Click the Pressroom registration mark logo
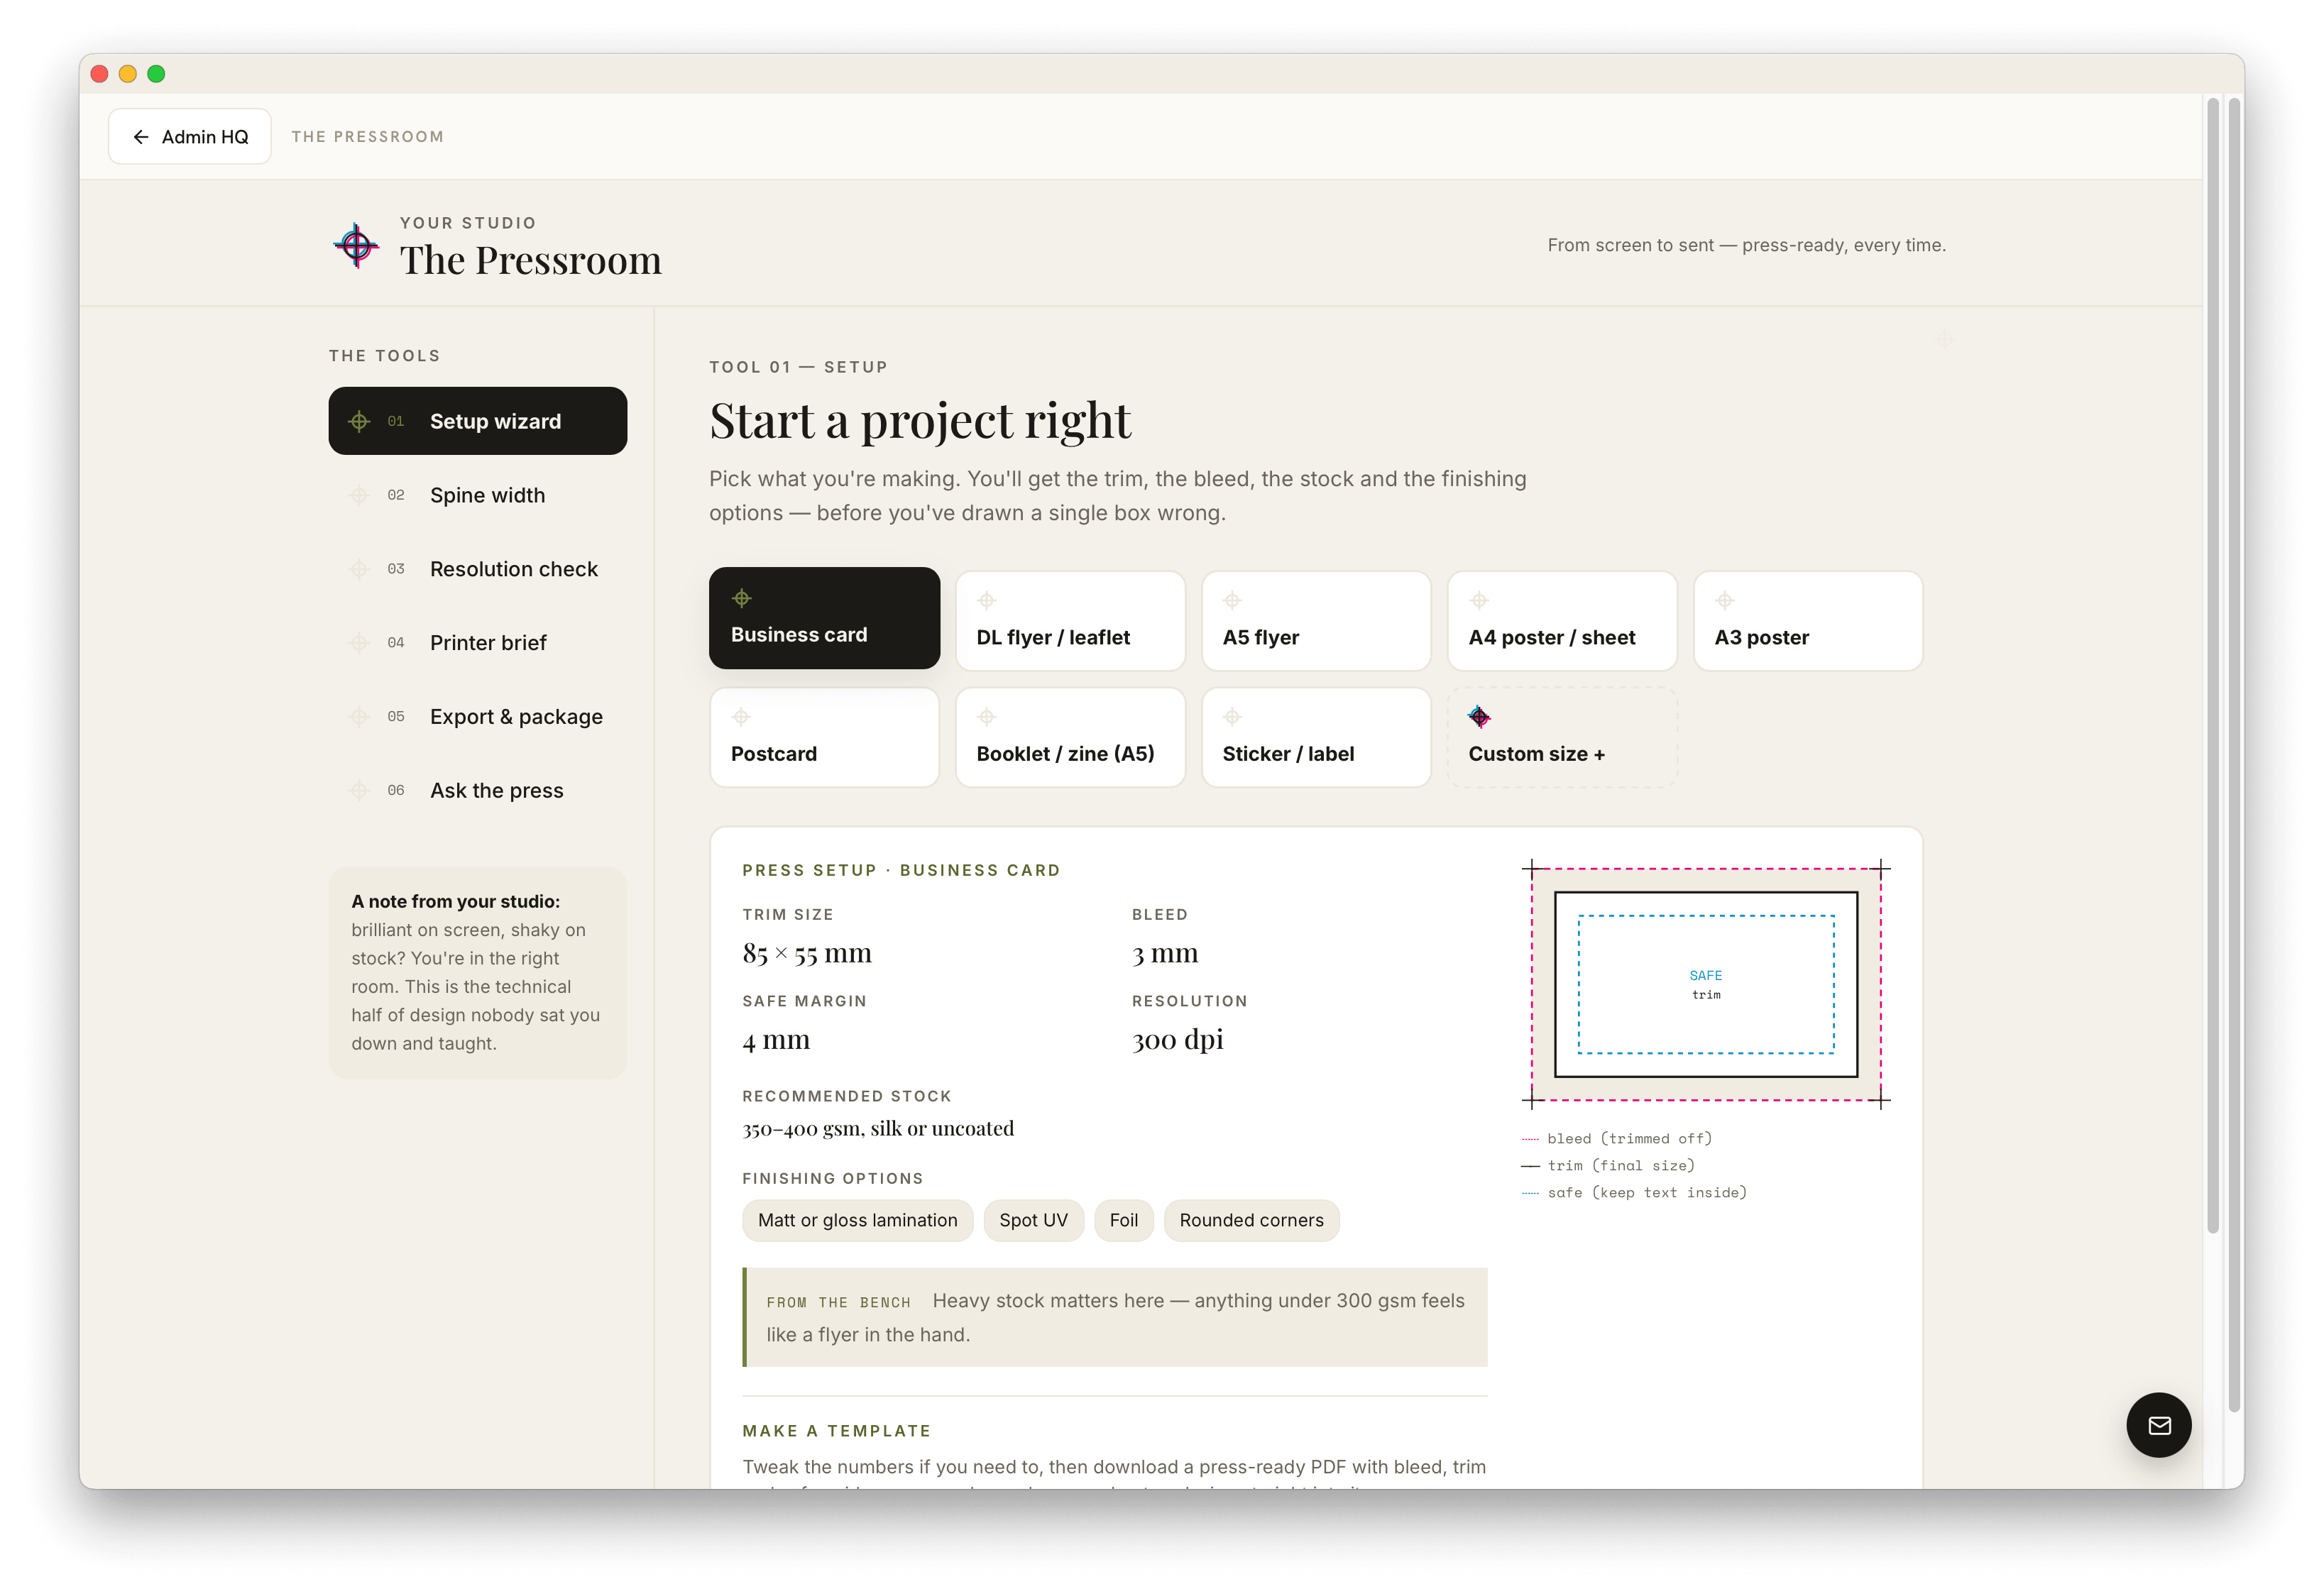2324x1594 pixels. [356, 245]
